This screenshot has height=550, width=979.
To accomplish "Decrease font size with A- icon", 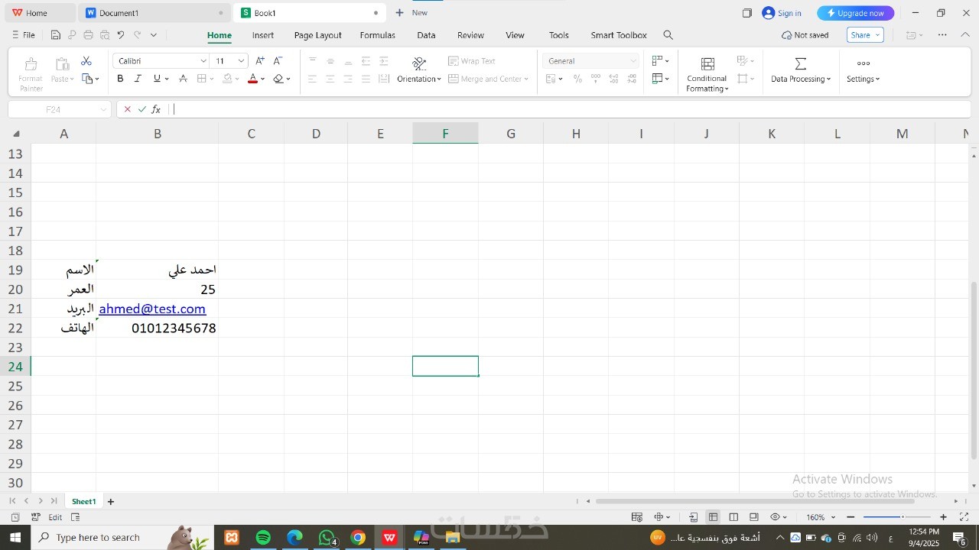I will click(278, 61).
